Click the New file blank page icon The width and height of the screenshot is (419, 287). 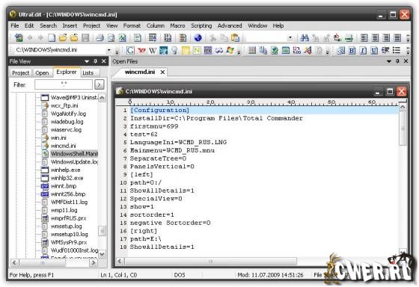[x=52, y=38]
